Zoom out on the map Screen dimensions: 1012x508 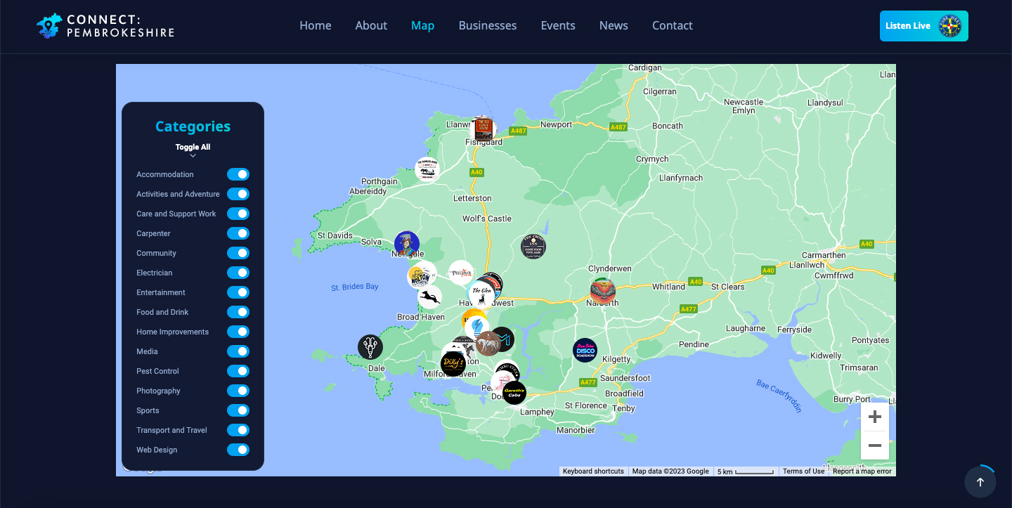click(875, 445)
